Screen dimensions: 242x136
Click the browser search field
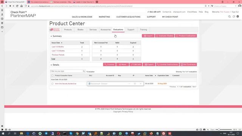tap(224, 6)
